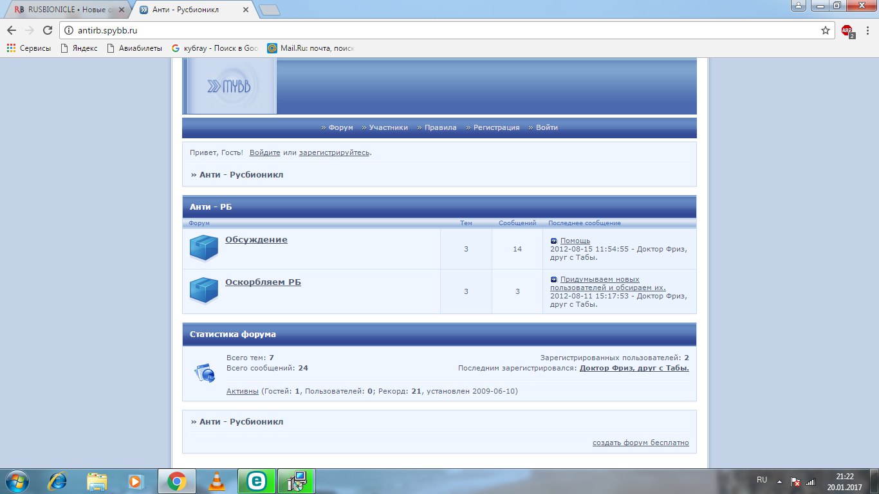Click the network signal tray icon
Screen dimensions: 879x494
pyautogui.click(x=811, y=481)
